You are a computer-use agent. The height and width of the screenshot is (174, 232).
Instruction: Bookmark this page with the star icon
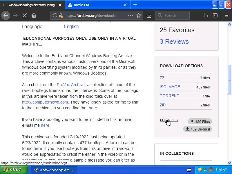[x=139, y=15]
